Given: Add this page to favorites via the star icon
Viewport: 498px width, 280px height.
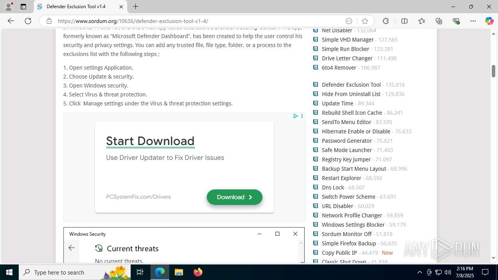Looking at the screenshot, I should pos(365,21).
